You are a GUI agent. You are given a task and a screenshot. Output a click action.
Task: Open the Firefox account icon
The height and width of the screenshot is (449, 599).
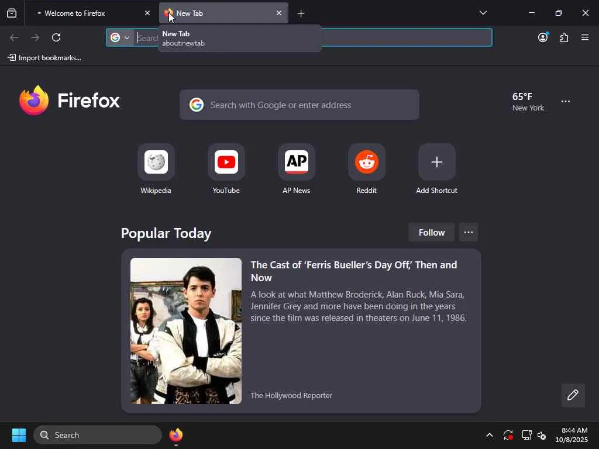(x=543, y=37)
